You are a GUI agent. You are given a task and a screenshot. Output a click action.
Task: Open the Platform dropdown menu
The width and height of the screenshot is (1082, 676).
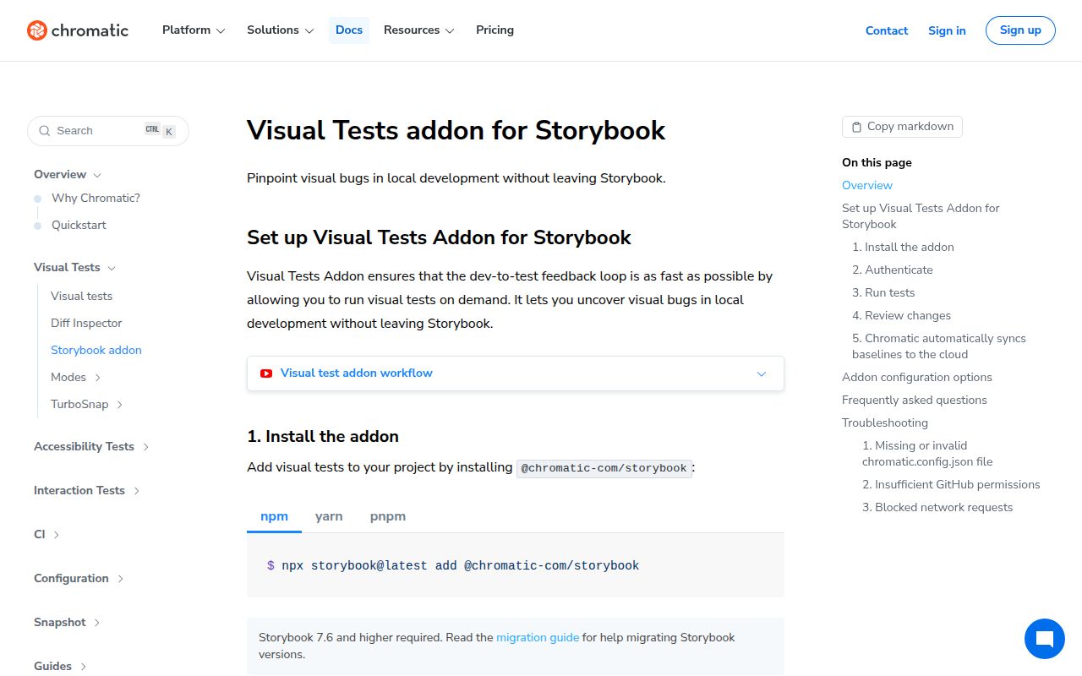(194, 30)
